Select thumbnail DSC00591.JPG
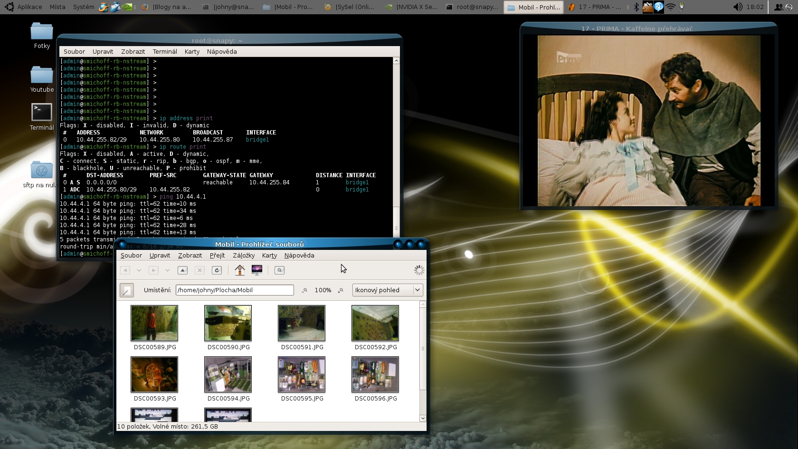 point(302,323)
